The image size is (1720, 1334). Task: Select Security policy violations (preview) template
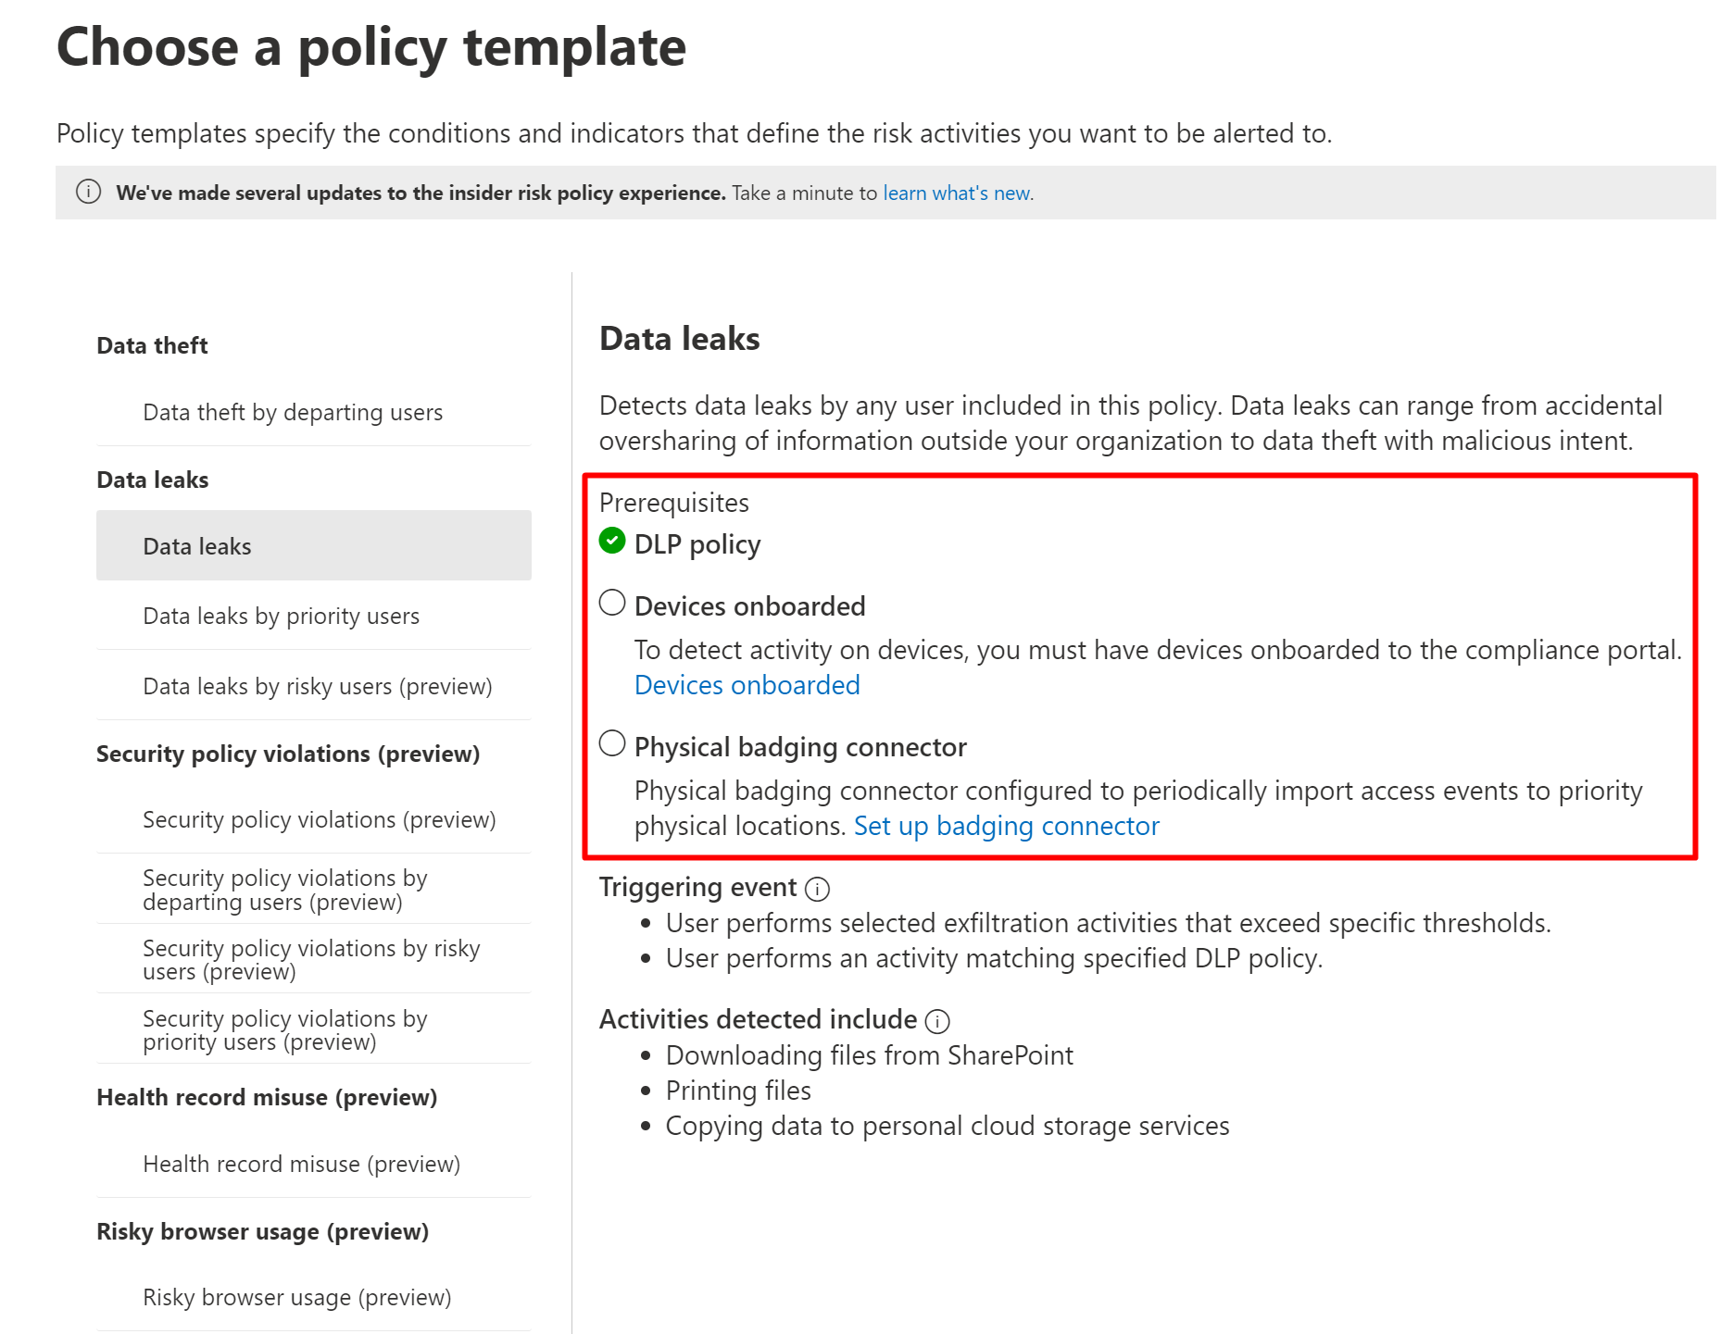click(319, 820)
